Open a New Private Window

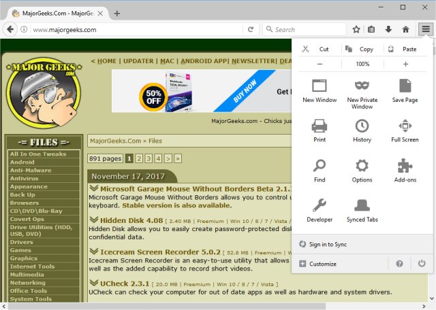362,94
